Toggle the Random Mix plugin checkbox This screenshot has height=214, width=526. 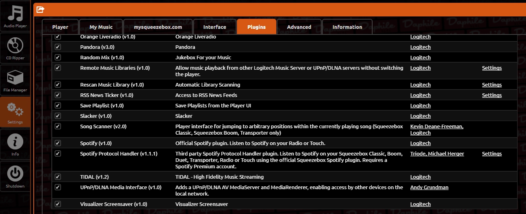(58, 57)
